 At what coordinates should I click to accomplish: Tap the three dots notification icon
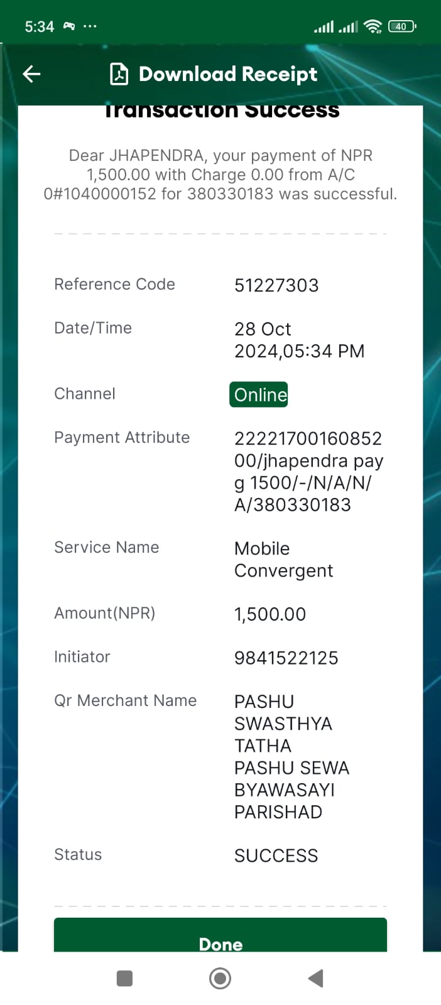click(90, 26)
